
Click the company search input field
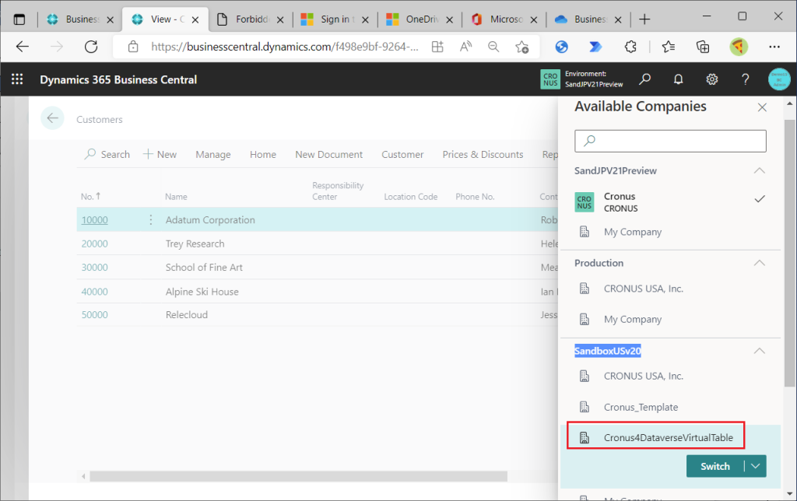click(670, 141)
